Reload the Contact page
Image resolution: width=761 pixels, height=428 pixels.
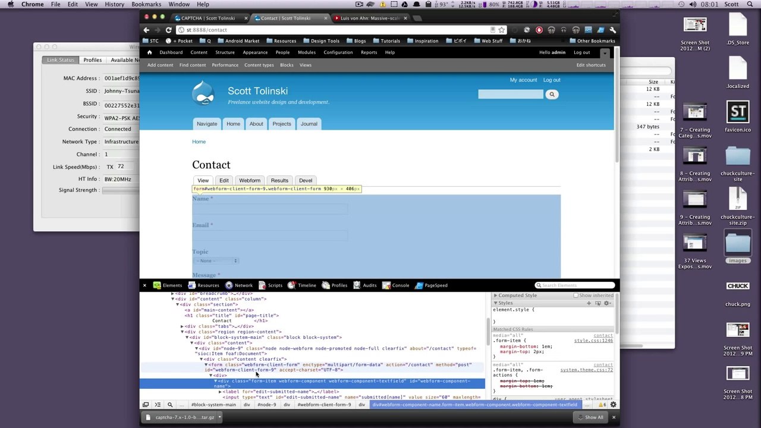click(x=169, y=30)
